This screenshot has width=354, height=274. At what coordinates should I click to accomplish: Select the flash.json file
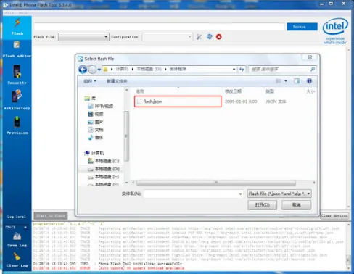[178, 101]
